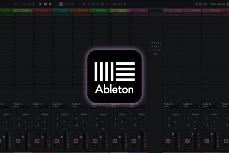Open Audio To dropdown on UWAMONO track
Viewport: 229px width, 153px height.
click(x=138, y=107)
